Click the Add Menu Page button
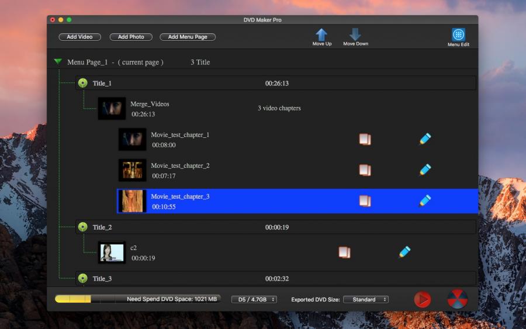This screenshot has height=329, width=526. [188, 37]
